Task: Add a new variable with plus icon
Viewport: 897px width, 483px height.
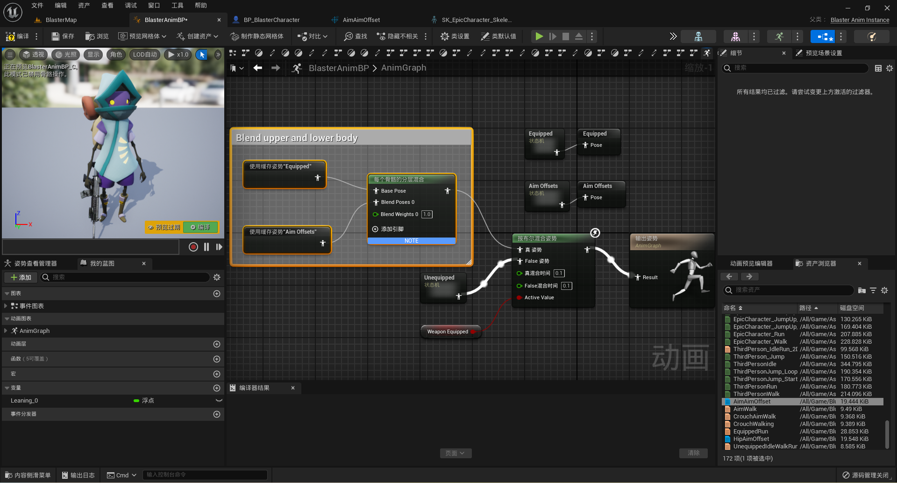Action: (x=217, y=388)
